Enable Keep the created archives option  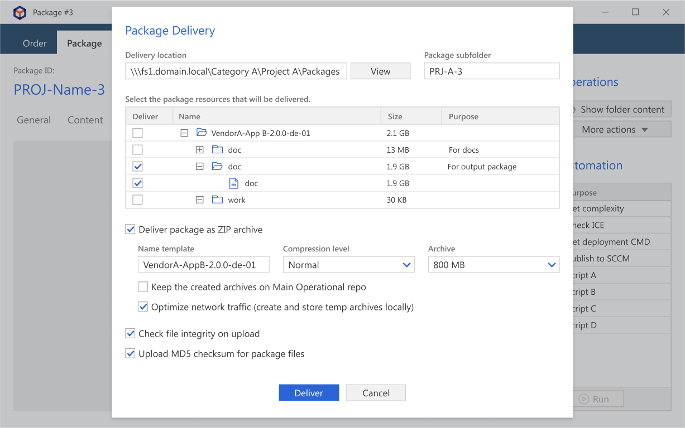point(143,287)
